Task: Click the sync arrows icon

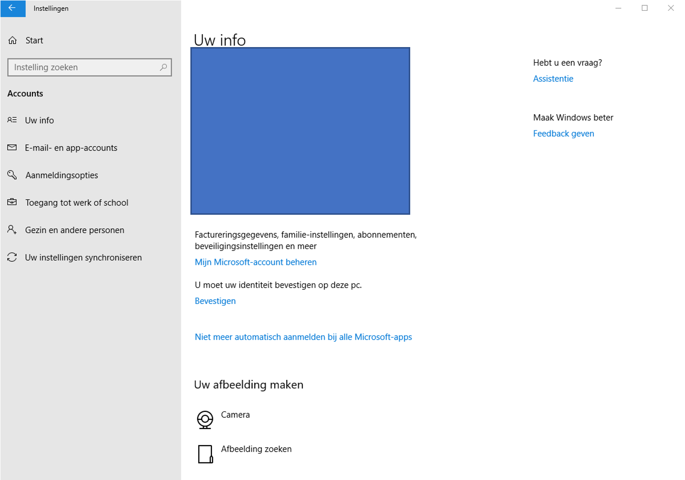Action: [12, 257]
